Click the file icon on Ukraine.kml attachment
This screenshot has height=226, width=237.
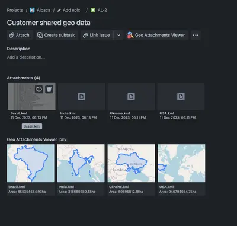pos(131,97)
